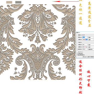94x94 pixels.
Task: Open the pixel width unit dropdown
Action: pos(91,37)
